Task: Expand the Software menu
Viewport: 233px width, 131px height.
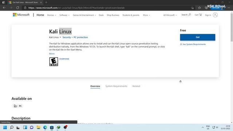Action: click(x=64, y=15)
